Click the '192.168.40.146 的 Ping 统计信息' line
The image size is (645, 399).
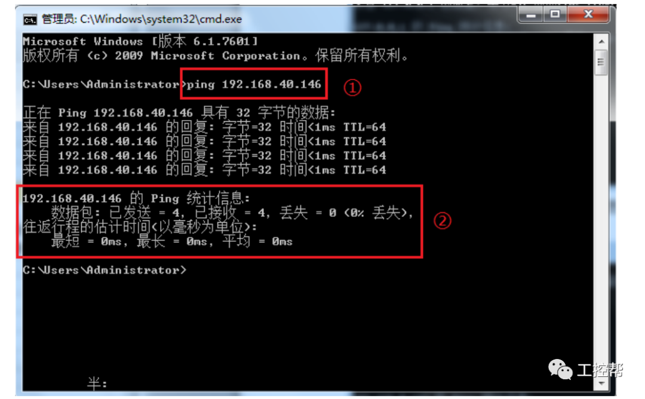coord(136,198)
